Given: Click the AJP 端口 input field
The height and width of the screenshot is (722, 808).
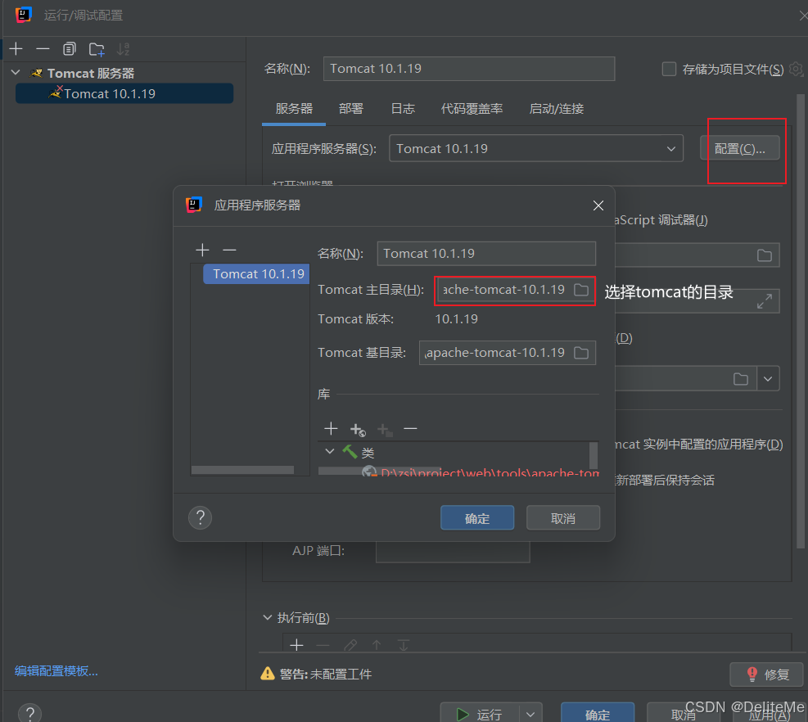Looking at the screenshot, I should (x=453, y=551).
